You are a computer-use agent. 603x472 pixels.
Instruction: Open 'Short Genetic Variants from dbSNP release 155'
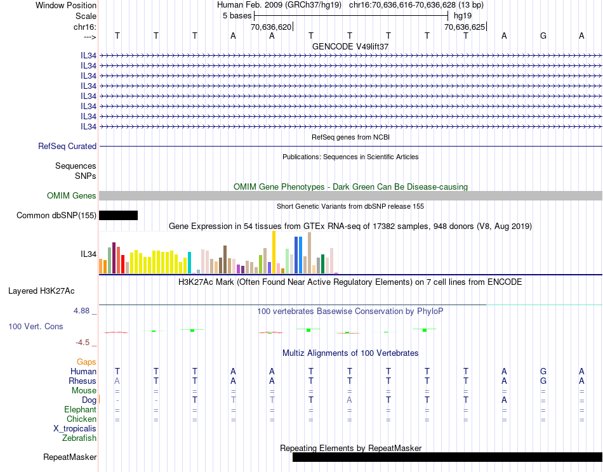coord(350,206)
